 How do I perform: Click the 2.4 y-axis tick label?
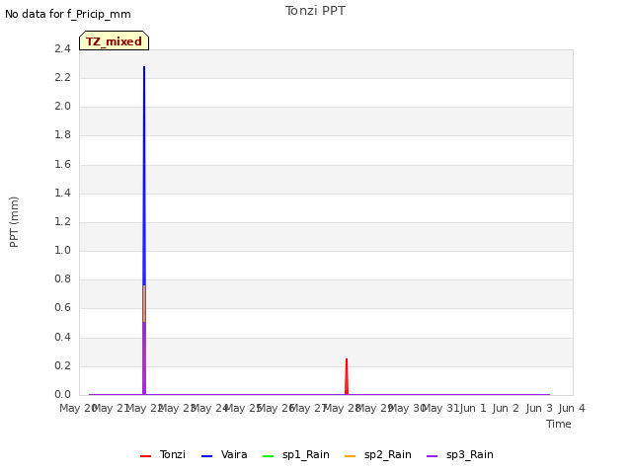(62, 48)
